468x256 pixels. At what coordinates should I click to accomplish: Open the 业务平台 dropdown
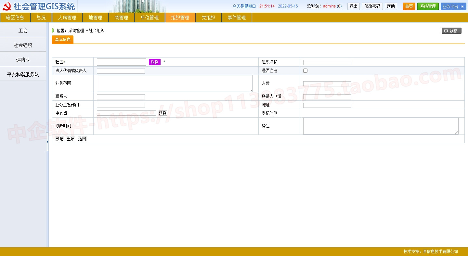pos(453,6)
